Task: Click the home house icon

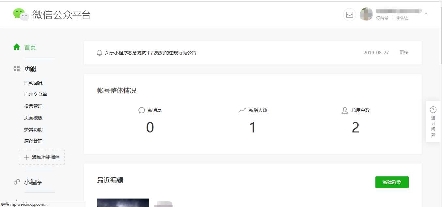Action: tap(17, 47)
